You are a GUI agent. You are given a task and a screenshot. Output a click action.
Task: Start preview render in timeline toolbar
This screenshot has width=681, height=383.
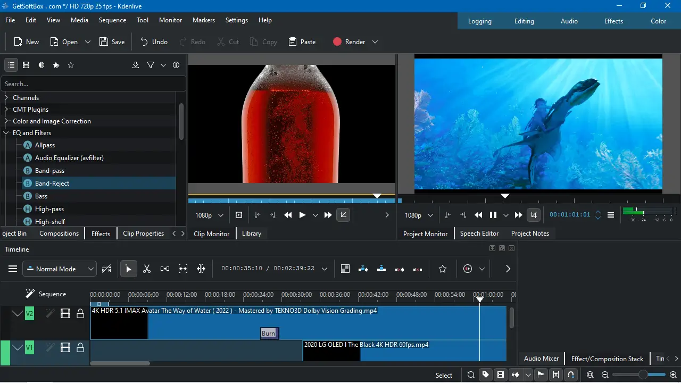point(468,269)
